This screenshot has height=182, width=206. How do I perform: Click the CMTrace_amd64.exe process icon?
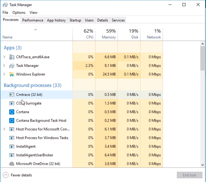pos(12,57)
